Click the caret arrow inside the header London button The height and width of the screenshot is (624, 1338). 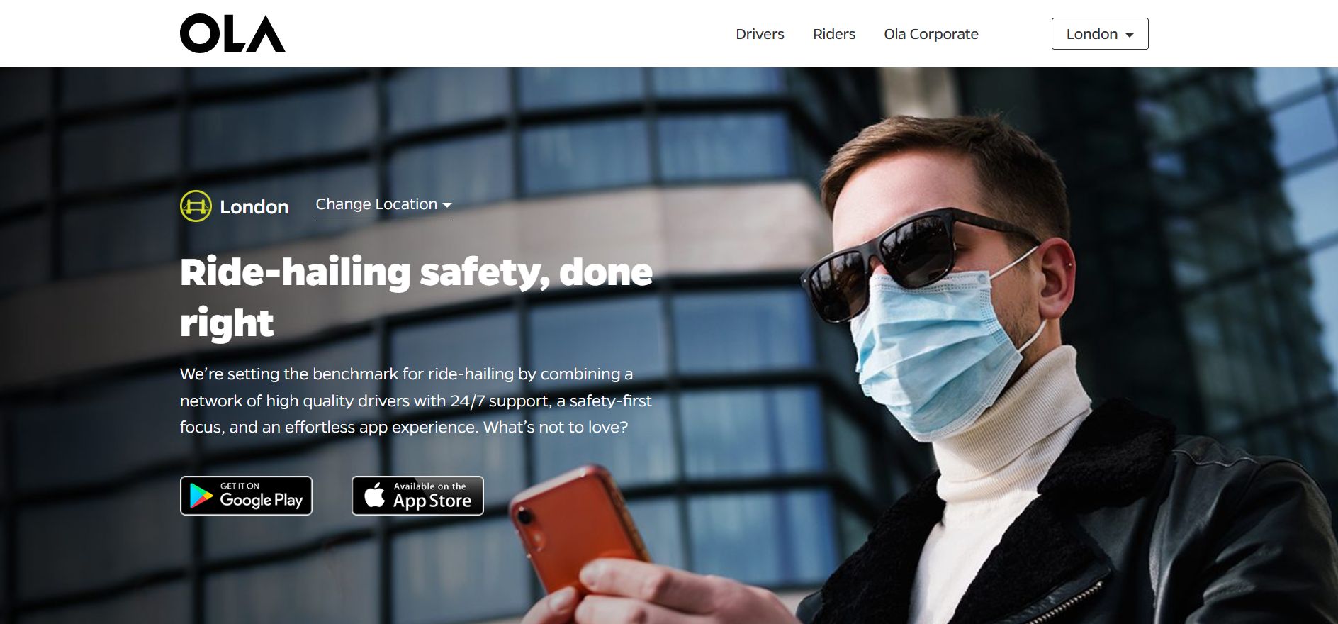point(1130,35)
